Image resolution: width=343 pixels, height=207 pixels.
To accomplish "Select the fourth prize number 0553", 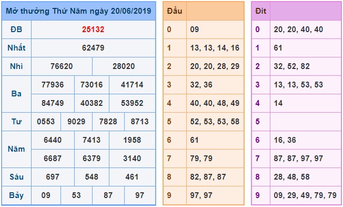I will tap(46, 121).
